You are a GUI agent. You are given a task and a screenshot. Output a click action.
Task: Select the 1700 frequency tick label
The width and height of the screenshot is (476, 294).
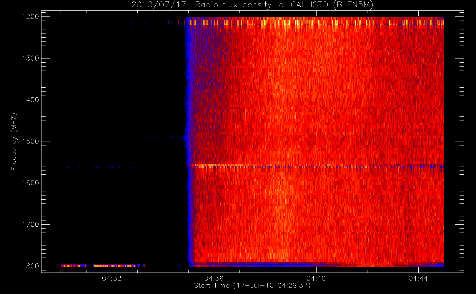pyautogui.click(x=31, y=224)
